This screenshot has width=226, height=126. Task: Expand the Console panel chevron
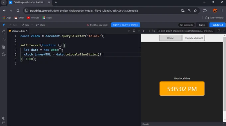click(x=223, y=124)
